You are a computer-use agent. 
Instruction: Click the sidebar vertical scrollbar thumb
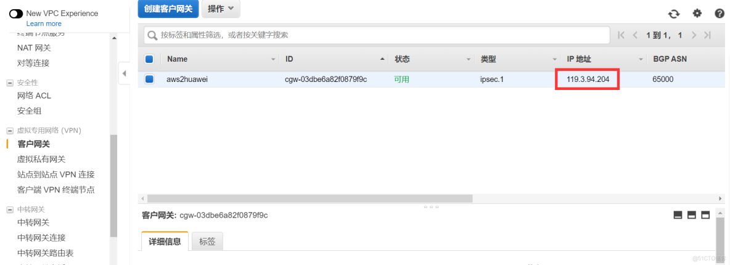click(113, 186)
